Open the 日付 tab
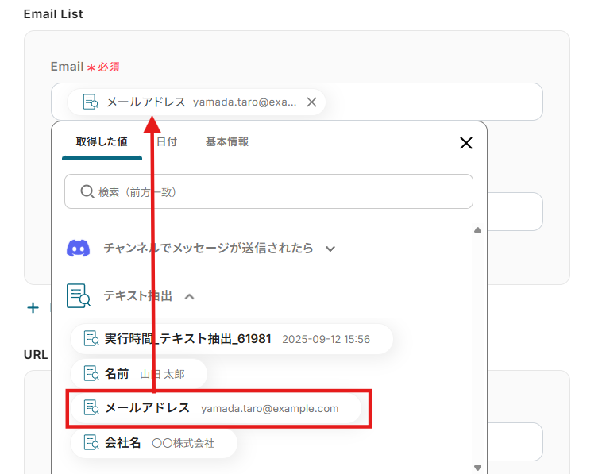The width and height of the screenshot is (606, 474). [x=167, y=142]
